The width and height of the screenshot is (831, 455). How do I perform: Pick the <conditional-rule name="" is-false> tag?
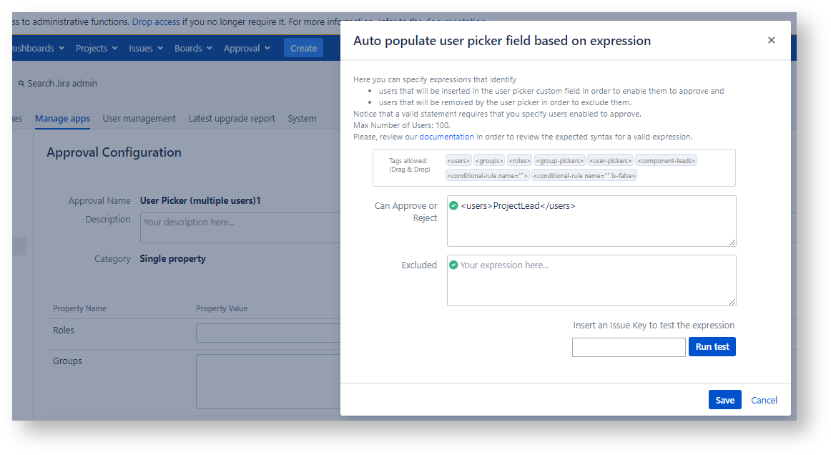click(584, 175)
